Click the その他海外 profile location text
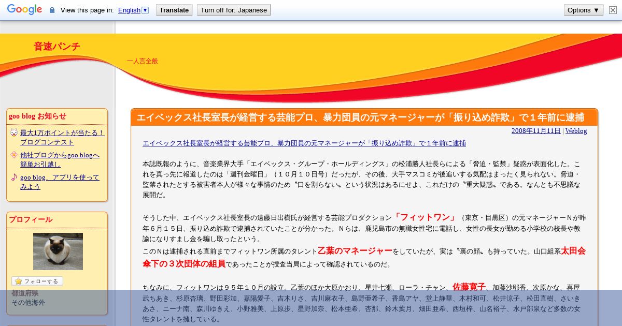The height and width of the screenshot is (326, 622). (28, 302)
